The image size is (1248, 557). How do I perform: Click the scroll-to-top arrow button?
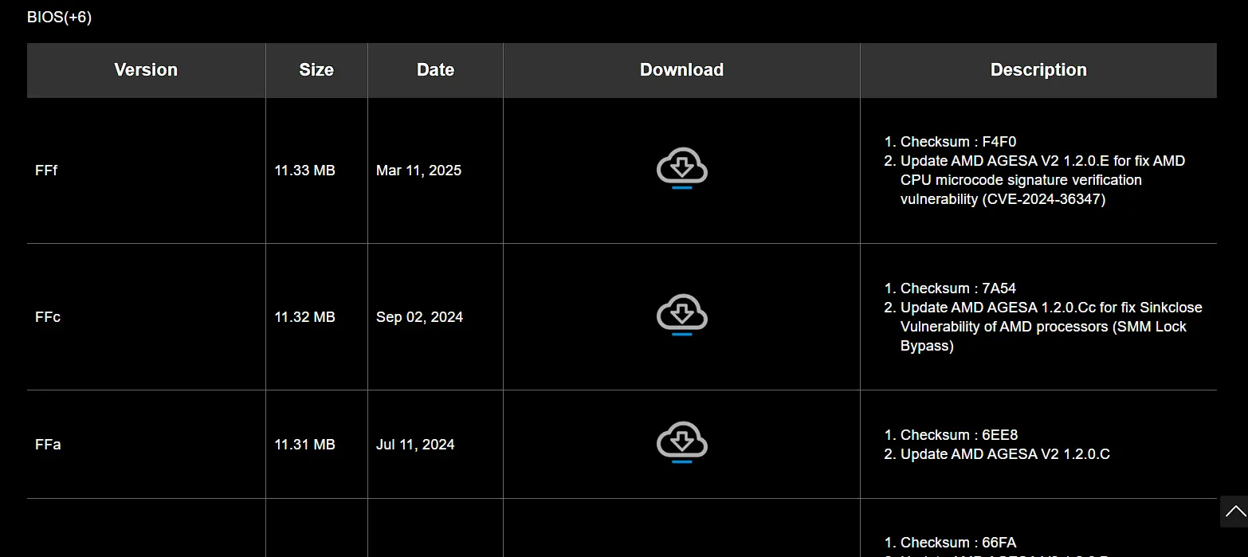[x=1234, y=512]
